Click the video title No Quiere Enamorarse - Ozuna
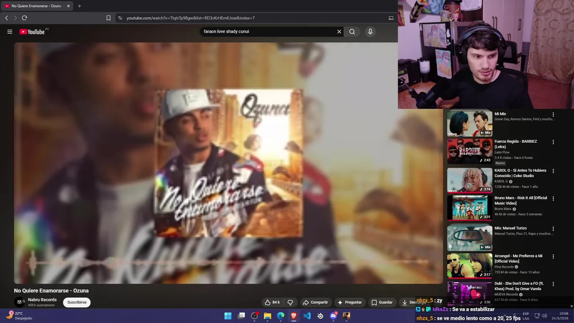This screenshot has width=574, height=323. [x=51, y=291]
